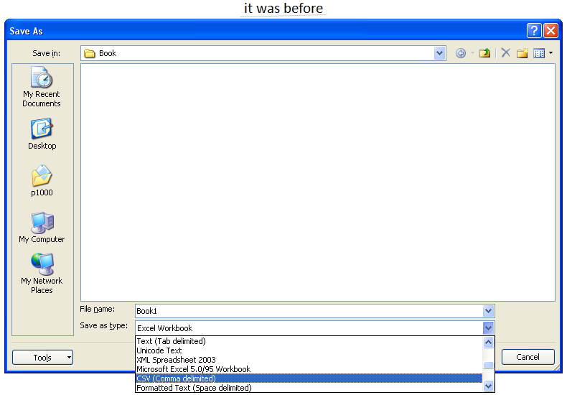Open the p1000 folder shortcut

(x=42, y=181)
